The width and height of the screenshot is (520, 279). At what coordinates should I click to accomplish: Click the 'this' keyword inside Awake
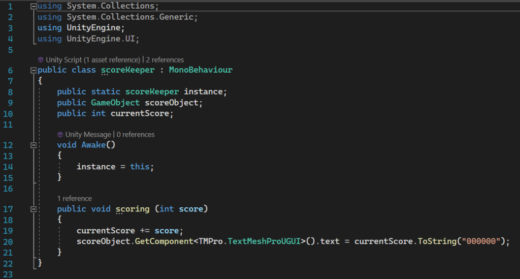[140, 167]
